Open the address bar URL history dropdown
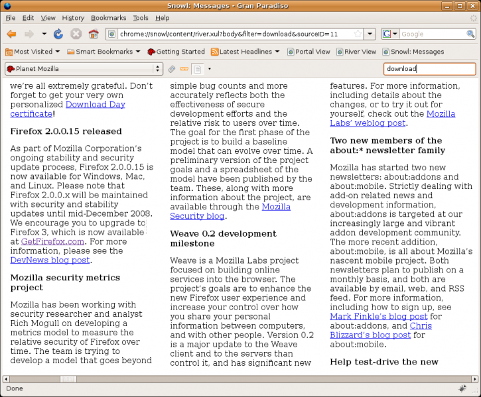 [x=370, y=34]
